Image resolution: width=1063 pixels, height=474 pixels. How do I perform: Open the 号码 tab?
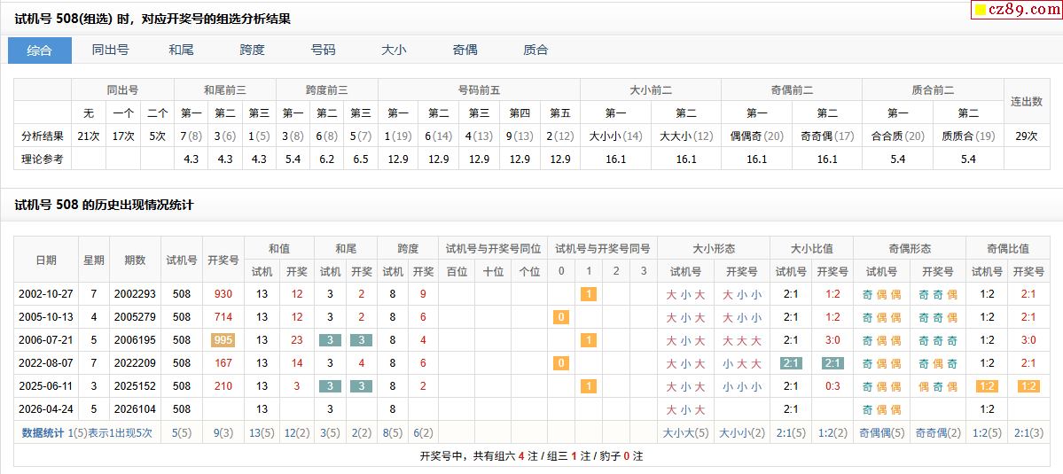323,51
